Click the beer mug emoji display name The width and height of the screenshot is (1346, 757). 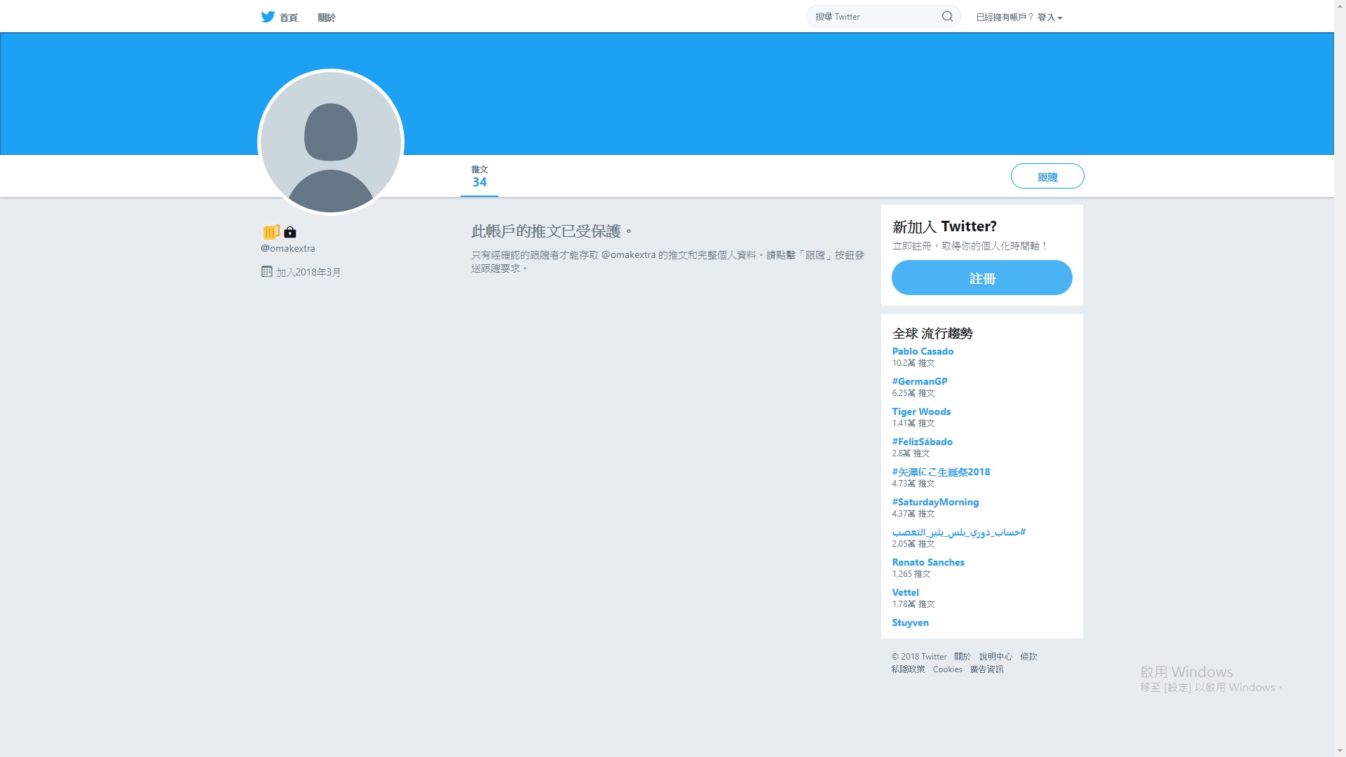271,232
